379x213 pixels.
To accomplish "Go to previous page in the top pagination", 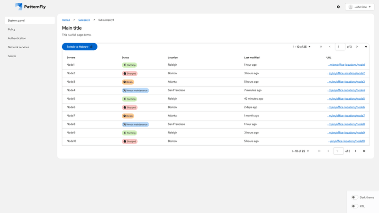I will (x=330, y=46).
